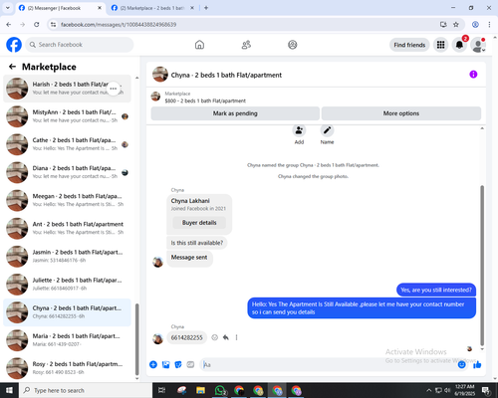This screenshot has height=398, width=498.
Task: Show hidden system tray icons
Action: pos(428,390)
